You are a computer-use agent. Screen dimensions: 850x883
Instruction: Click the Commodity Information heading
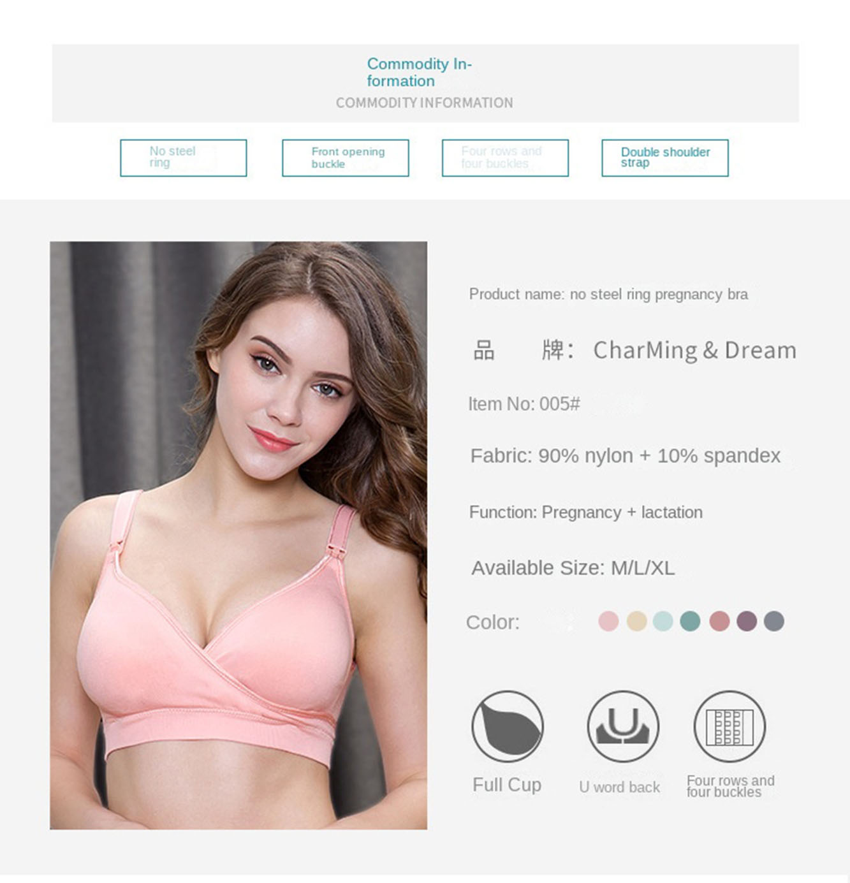tap(419, 73)
